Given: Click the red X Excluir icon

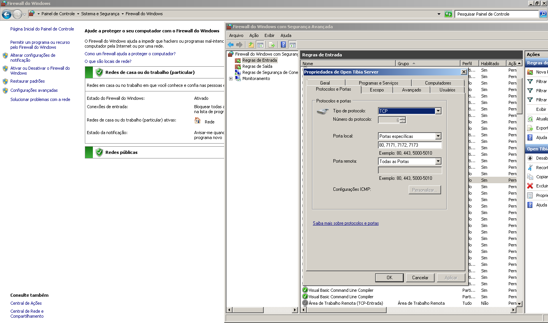Looking at the screenshot, I should tap(530, 186).
